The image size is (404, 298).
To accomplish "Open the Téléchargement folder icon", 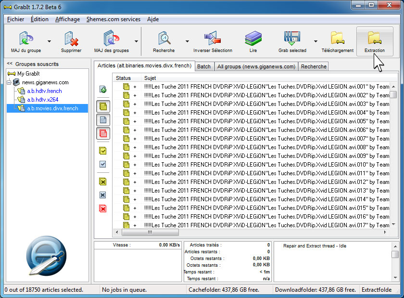I will coord(337,38).
